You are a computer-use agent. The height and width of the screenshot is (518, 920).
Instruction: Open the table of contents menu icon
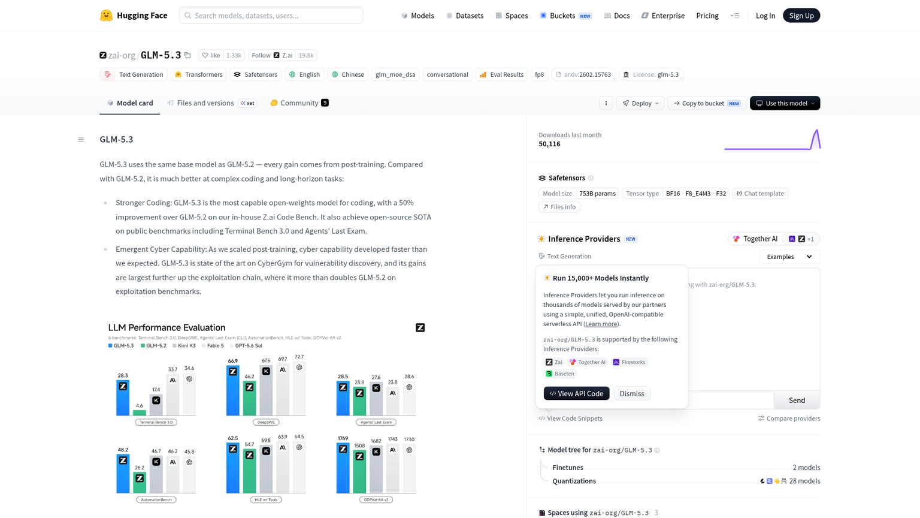coord(81,140)
